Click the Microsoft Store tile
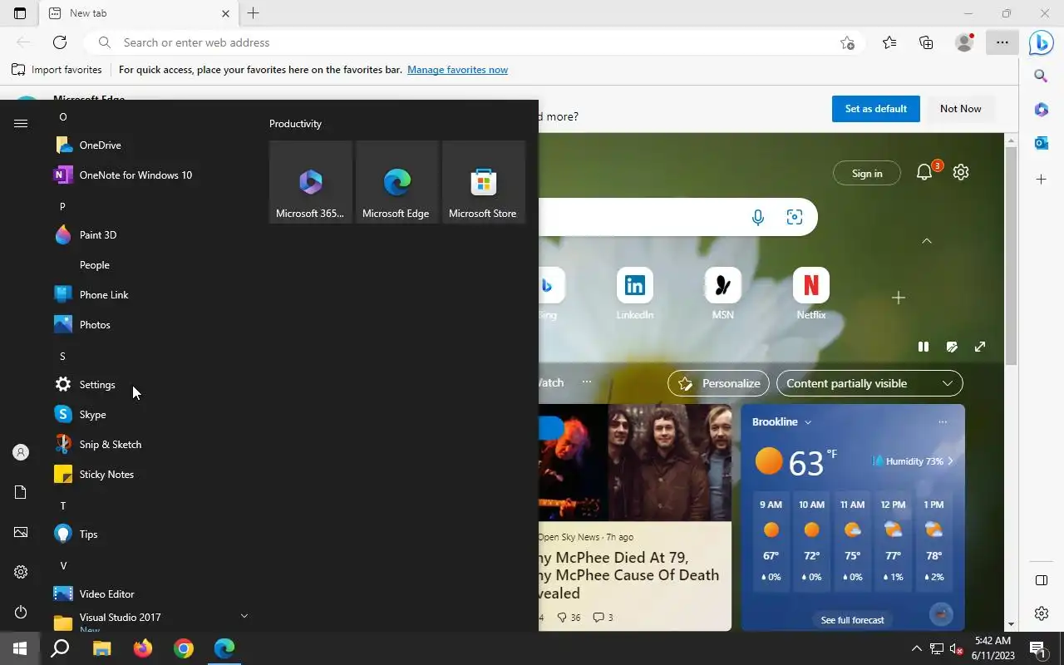Viewport: 1064px width, 665px height. (484, 182)
